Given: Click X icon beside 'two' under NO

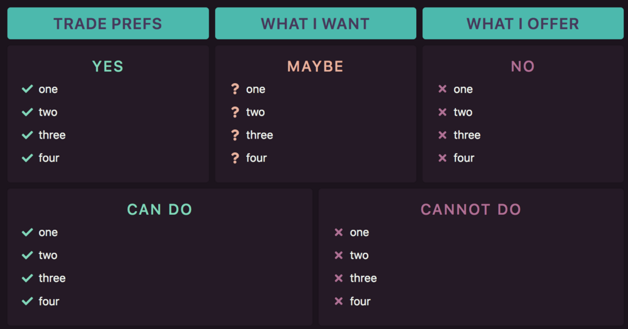Looking at the screenshot, I should (x=442, y=112).
